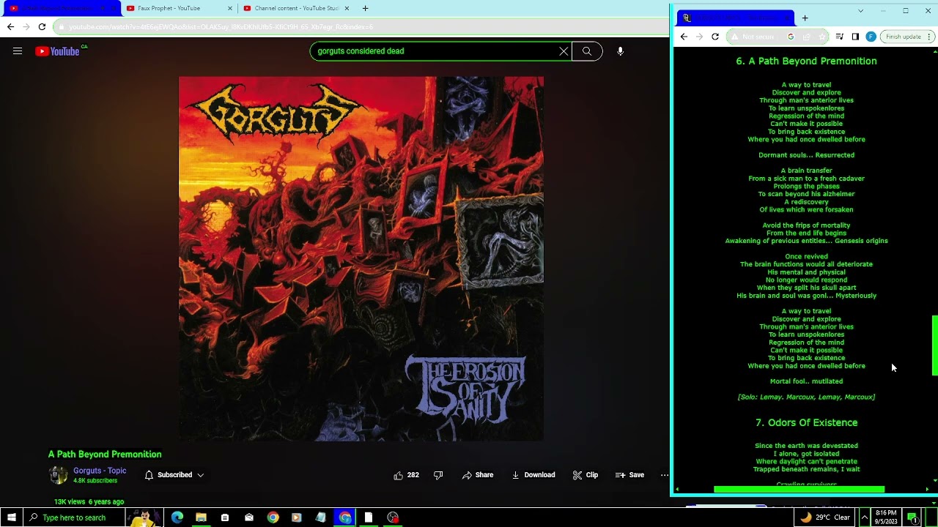Open the Gorguts channel avatar
Viewport: 938px width, 527px height.
coord(58,475)
